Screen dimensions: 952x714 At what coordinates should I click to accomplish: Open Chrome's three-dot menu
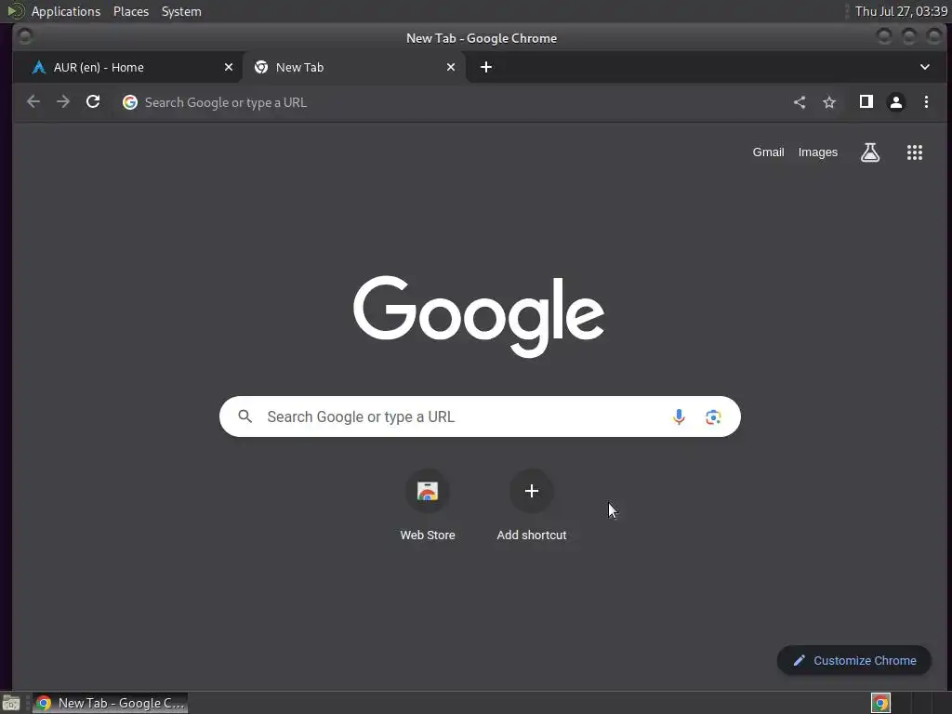point(926,102)
